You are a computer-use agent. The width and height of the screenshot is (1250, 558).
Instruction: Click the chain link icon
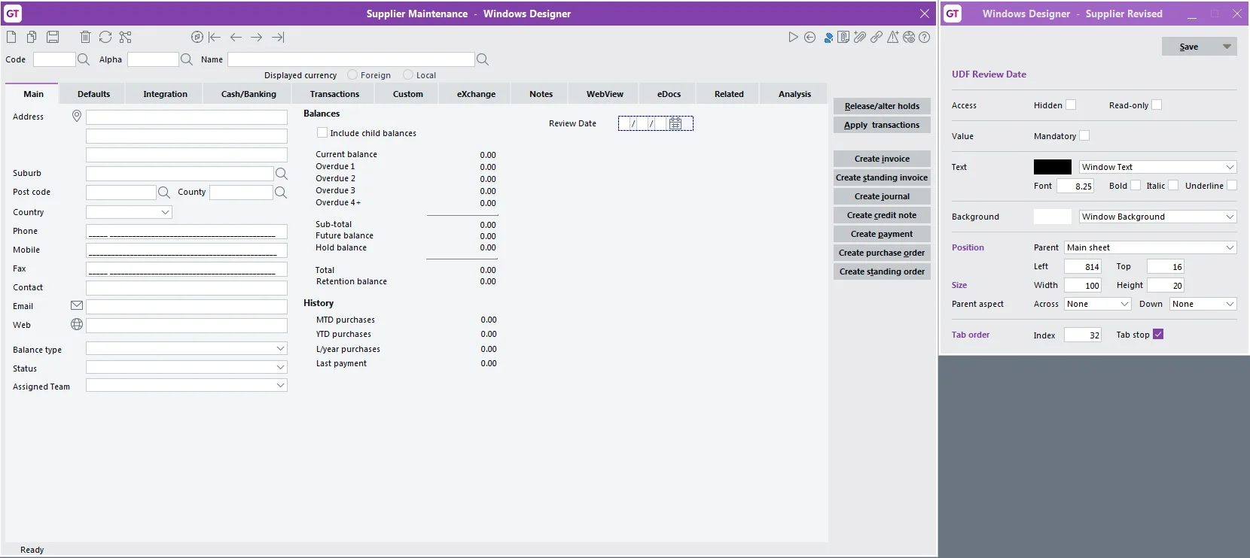tap(877, 37)
